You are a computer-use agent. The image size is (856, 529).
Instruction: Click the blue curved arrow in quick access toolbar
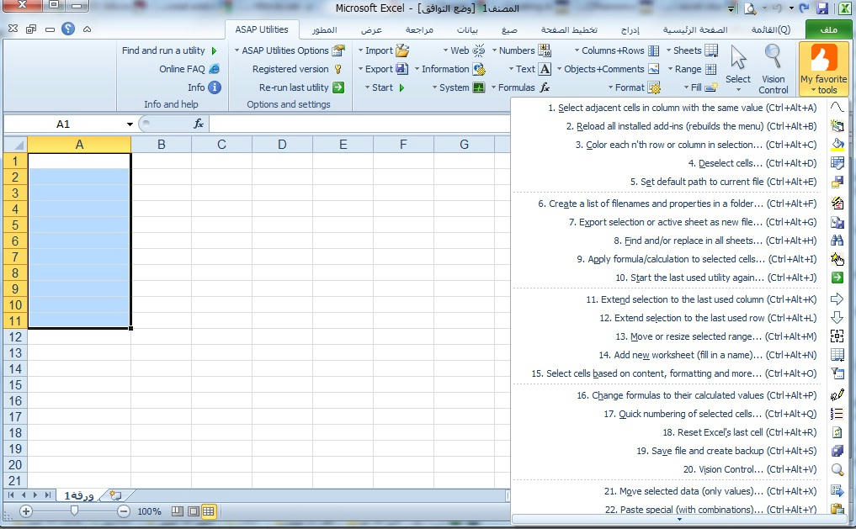point(804,8)
